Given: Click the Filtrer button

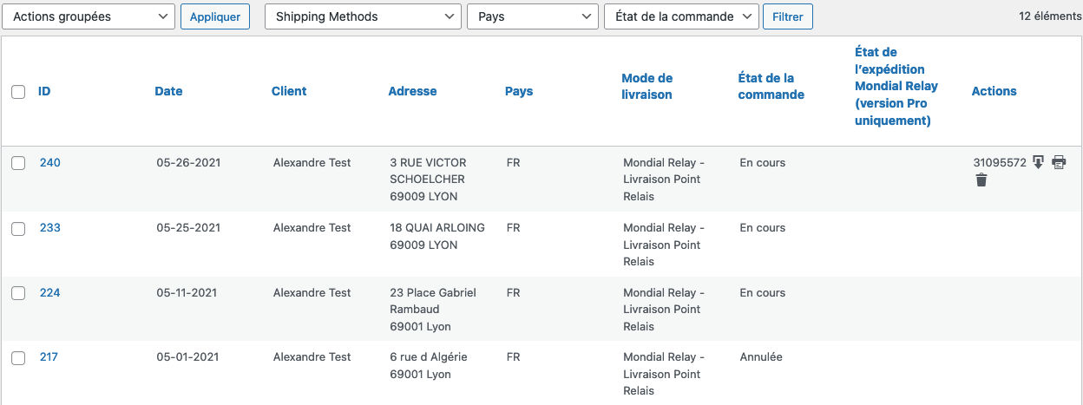Looking at the screenshot, I should (788, 16).
